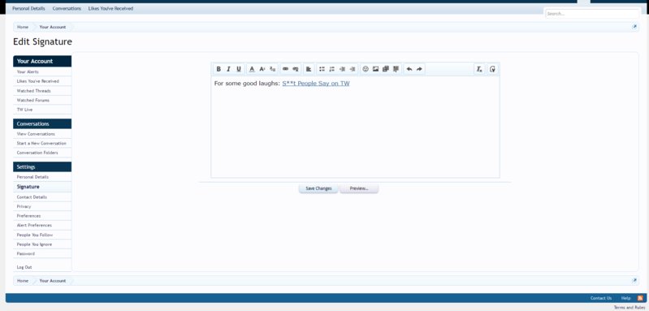Insert a link with the chain icon
649x311 pixels.
pos(285,69)
